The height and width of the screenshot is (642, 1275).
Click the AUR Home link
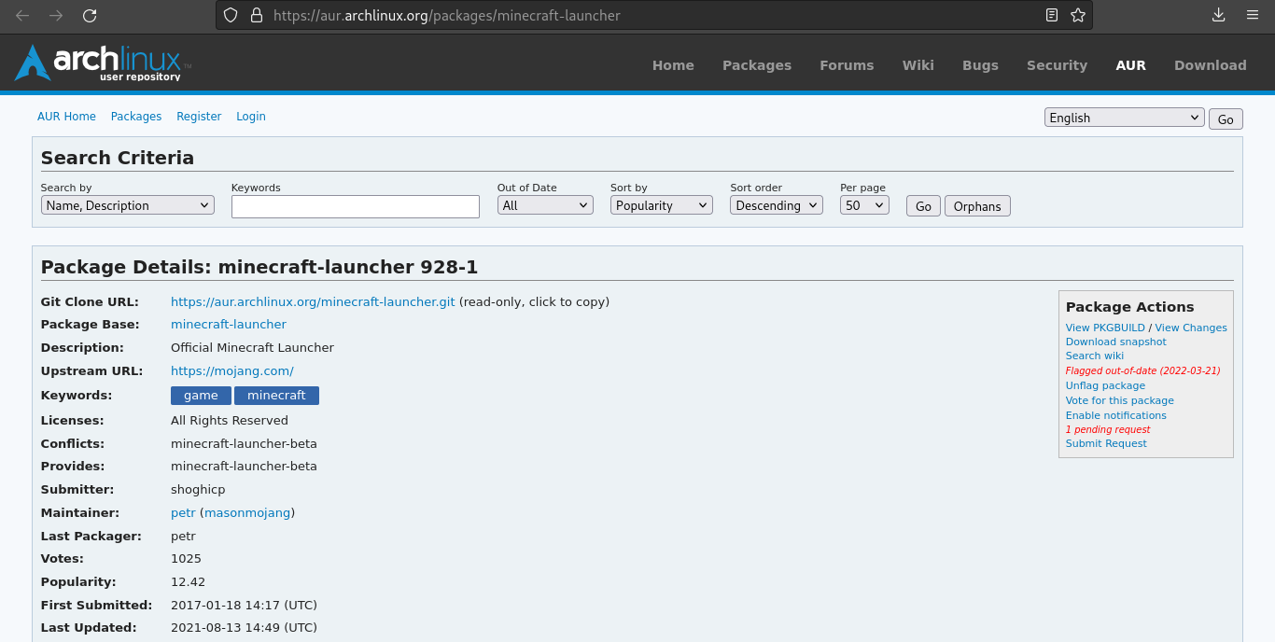(x=66, y=117)
